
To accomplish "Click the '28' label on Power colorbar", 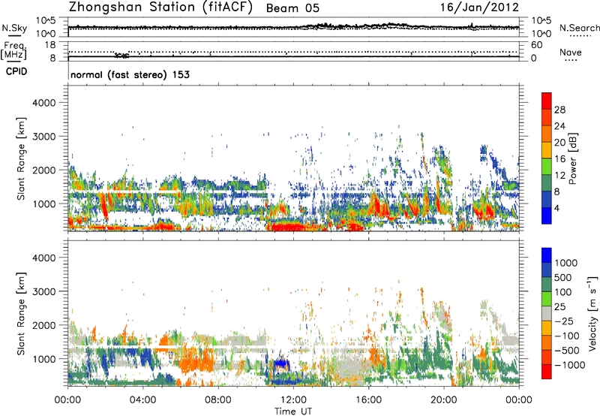I will pyautogui.click(x=559, y=110).
